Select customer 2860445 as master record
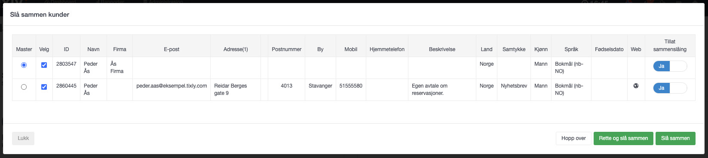This screenshot has height=158, width=708. (24, 87)
